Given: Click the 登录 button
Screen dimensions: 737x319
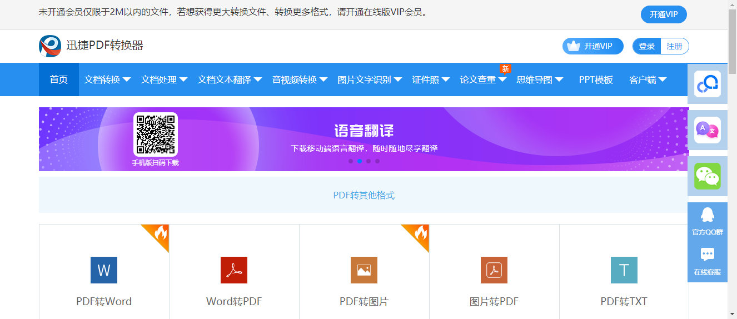Looking at the screenshot, I should [x=647, y=46].
